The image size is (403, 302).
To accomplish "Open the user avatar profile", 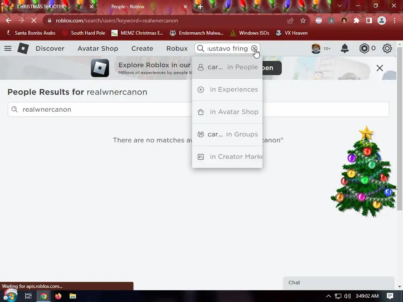I will pos(316,48).
